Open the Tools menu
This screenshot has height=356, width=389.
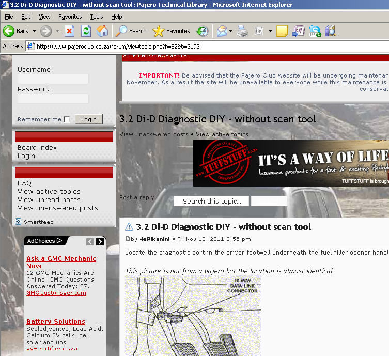click(x=96, y=17)
